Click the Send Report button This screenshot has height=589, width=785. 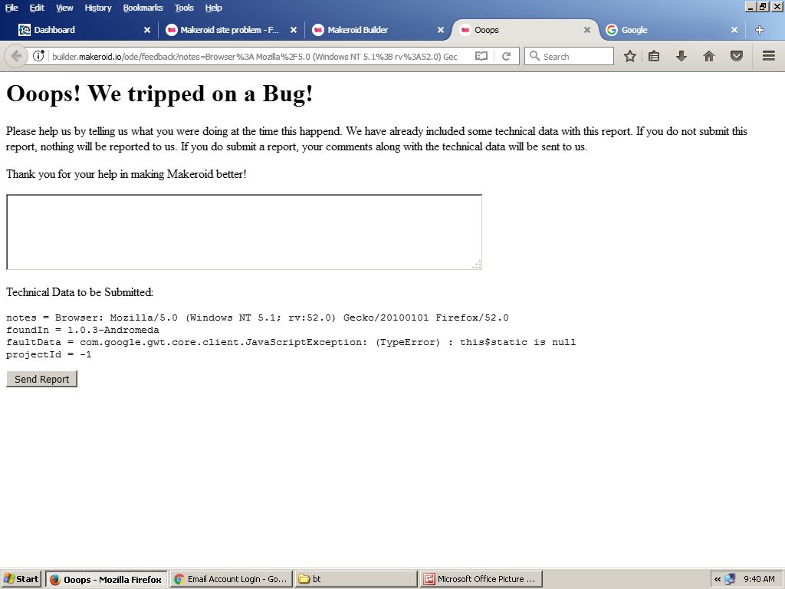pyautogui.click(x=41, y=379)
